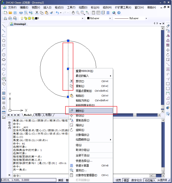Click the Zoom Previous icon
Image resolution: width=172 pixels, height=183 pixels.
click(x=87, y=13)
